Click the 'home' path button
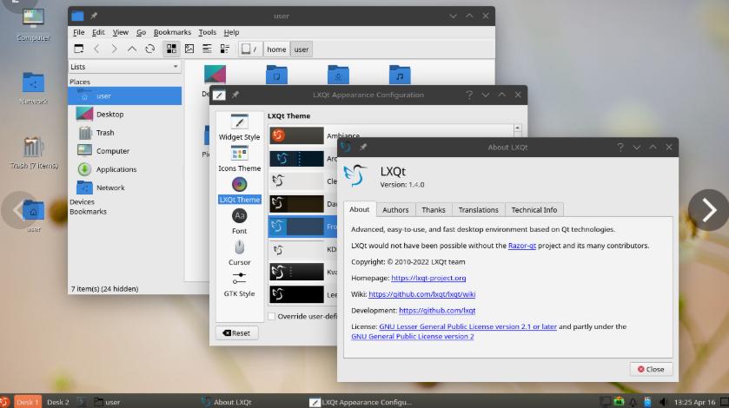The width and height of the screenshot is (729, 408). pyautogui.click(x=276, y=49)
